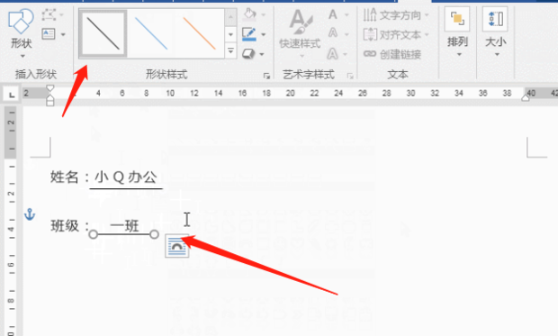Click the left indent square marker on ruler
The image size is (558, 336).
point(50,103)
